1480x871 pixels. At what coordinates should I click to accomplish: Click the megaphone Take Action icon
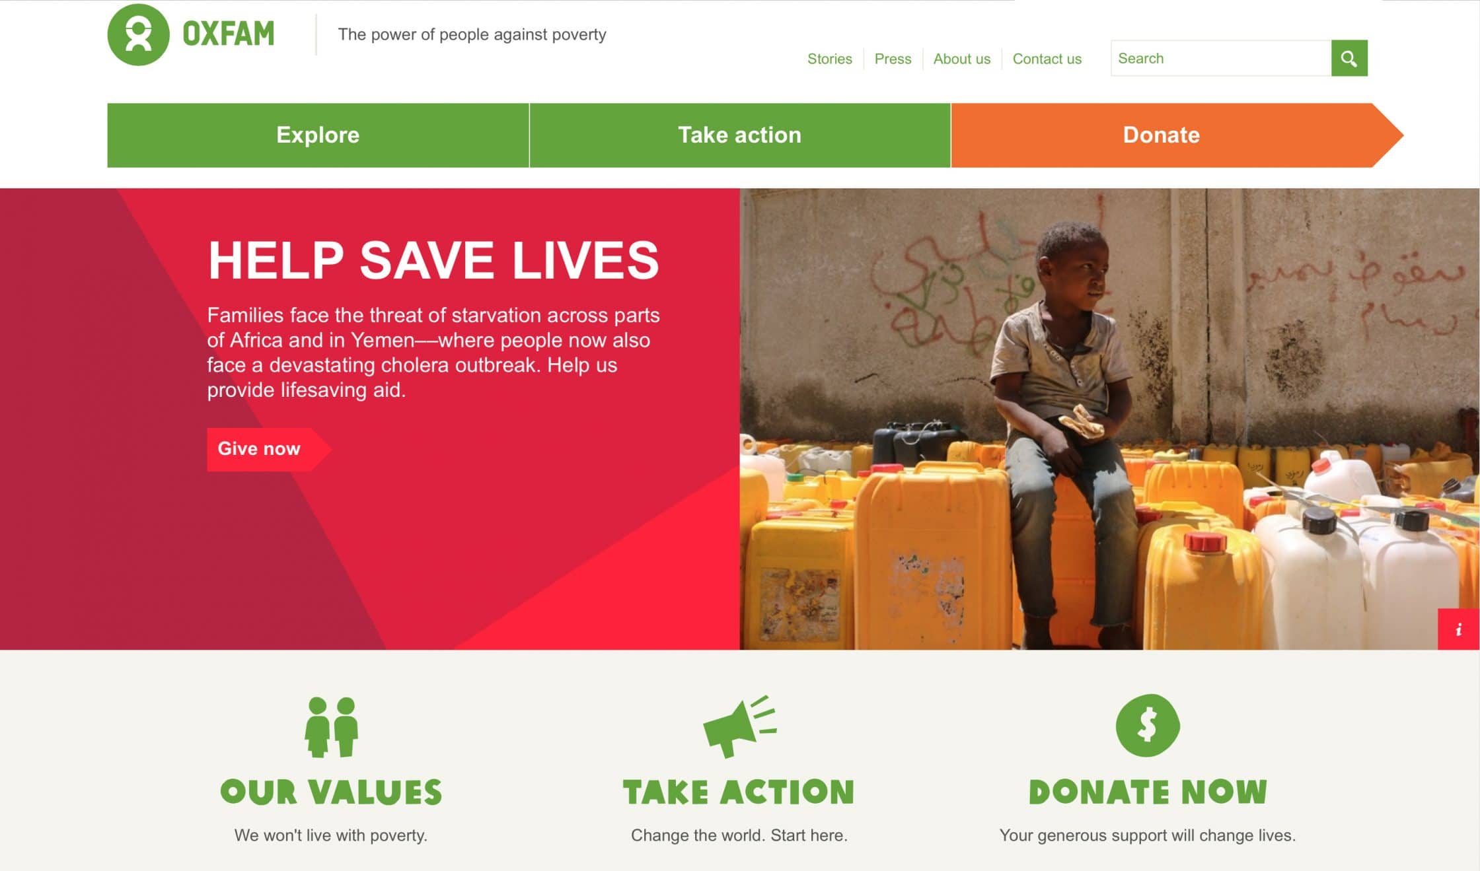[x=739, y=726]
